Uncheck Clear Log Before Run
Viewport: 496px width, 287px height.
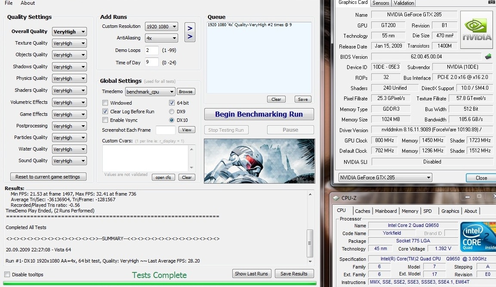point(105,112)
